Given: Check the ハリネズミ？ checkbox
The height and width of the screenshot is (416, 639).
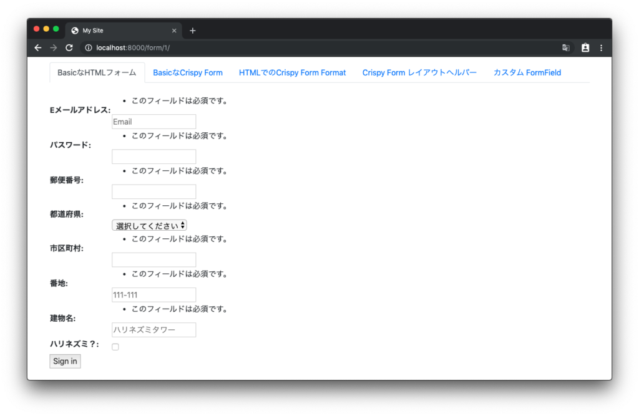Looking at the screenshot, I should pos(115,346).
